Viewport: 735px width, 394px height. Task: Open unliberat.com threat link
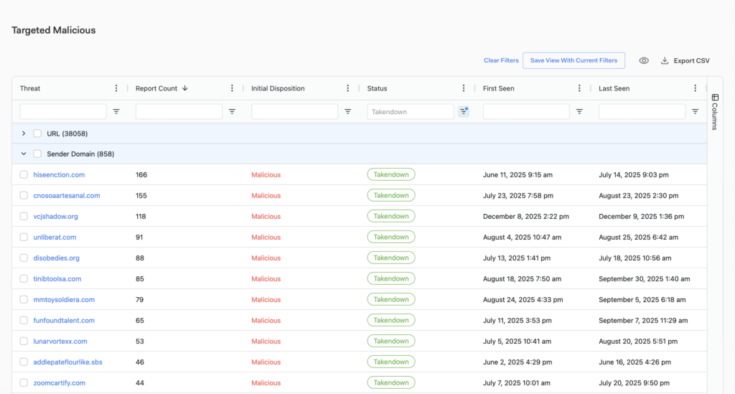tap(55, 237)
